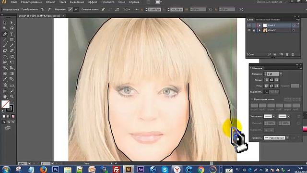Select the Scale tool
The image size is (307, 173).
click(x=12, y=57)
